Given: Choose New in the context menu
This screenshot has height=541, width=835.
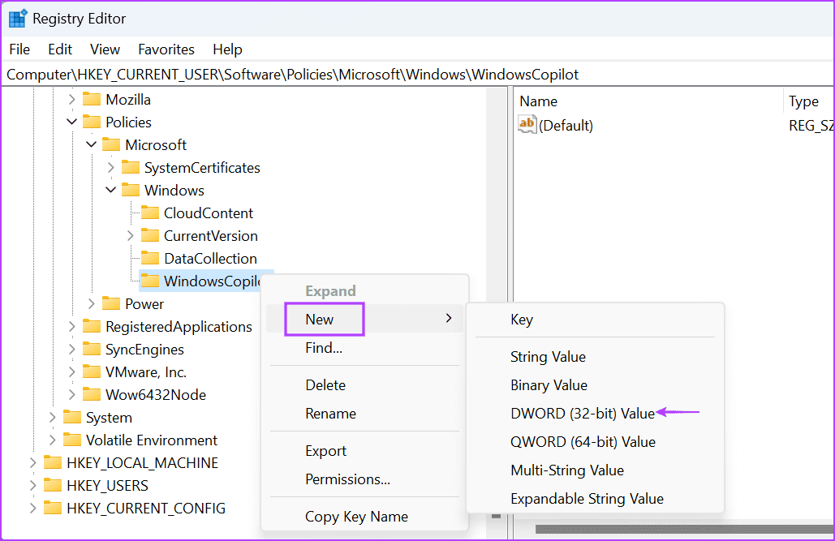Looking at the screenshot, I should 365,319.
